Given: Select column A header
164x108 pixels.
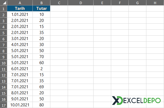Looking at the screenshot, I should pyautogui.click(x=20, y=2).
